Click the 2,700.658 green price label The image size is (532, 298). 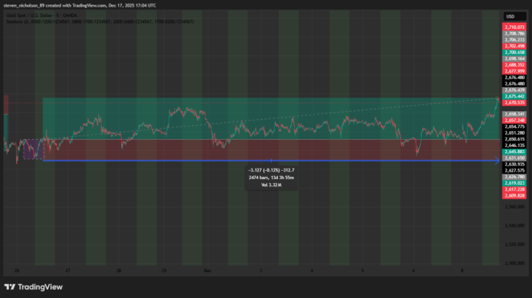click(514, 53)
